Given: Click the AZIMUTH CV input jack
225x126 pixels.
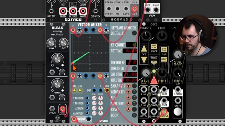Looking at the screenshot, I should [x=87, y=108].
